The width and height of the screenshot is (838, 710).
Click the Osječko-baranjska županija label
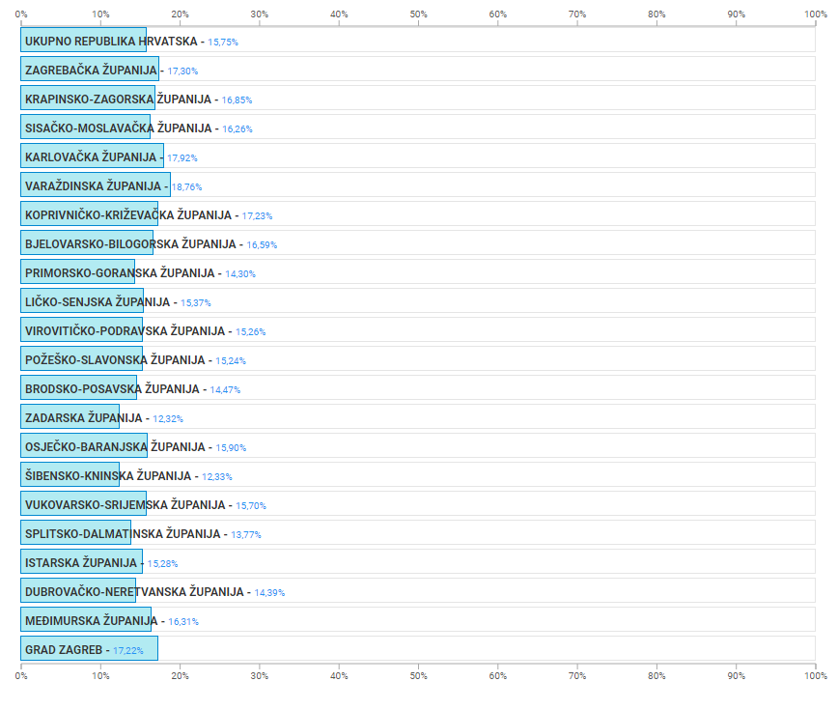[114, 447]
